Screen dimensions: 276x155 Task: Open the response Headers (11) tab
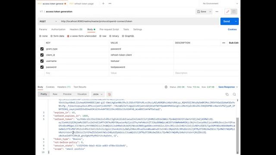[x=64, y=87]
